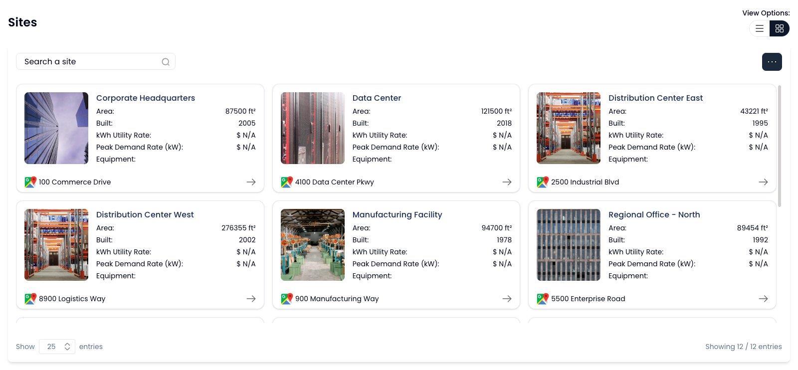Click the 100 Commerce Drive address
Screen dimensions: 798x370
(x=75, y=182)
